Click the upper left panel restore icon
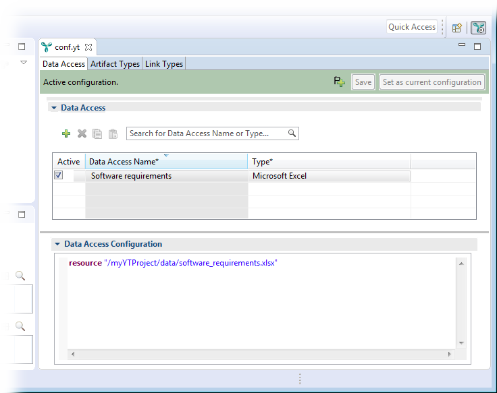Viewport: 497px width, 393px height. 22,47
